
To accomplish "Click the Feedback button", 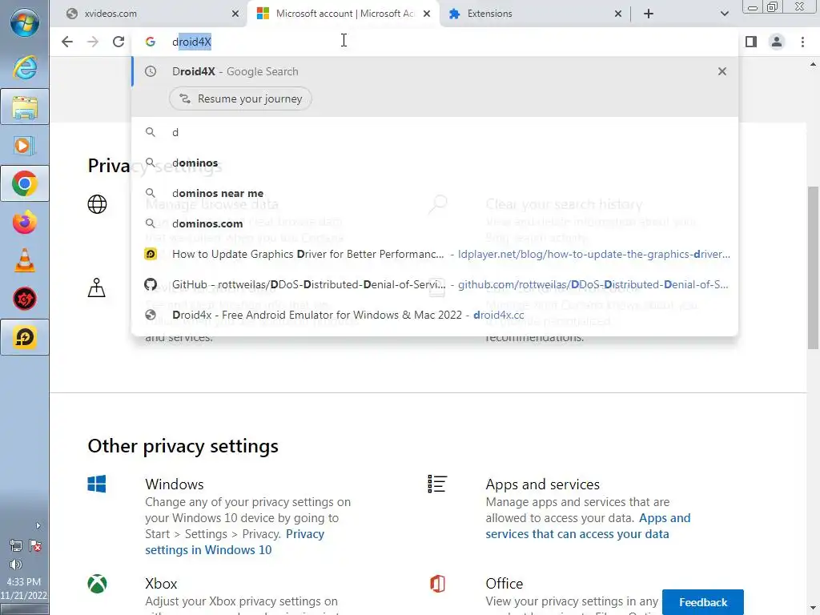I will [703, 602].
